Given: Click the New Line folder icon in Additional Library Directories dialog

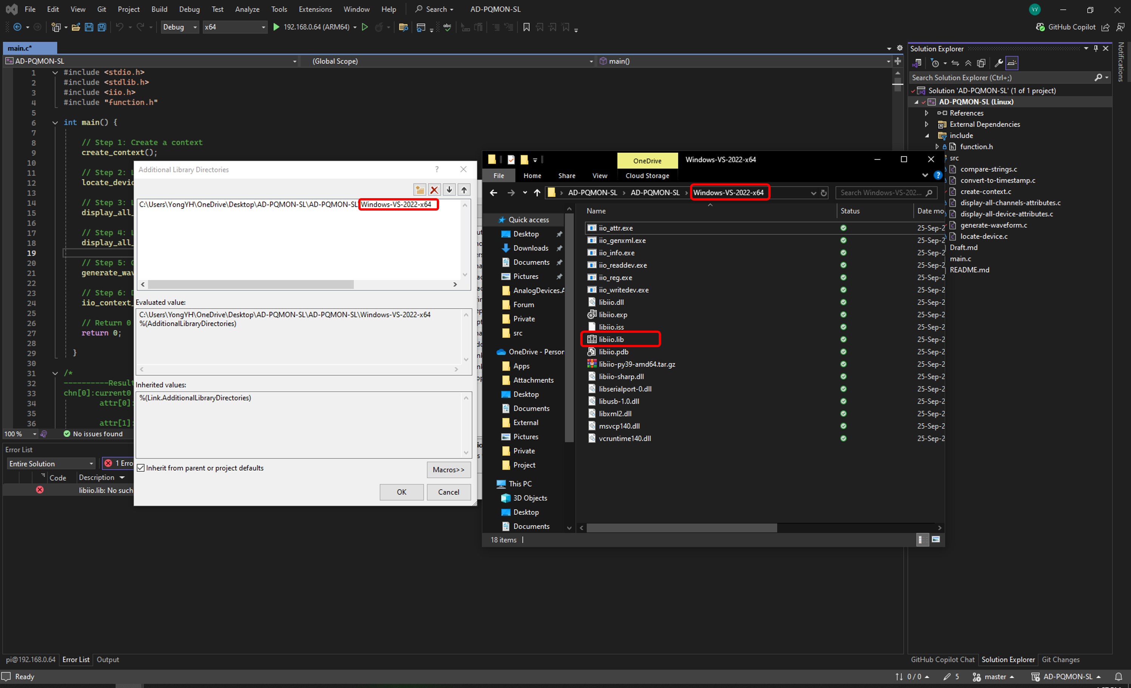Looking at the screenshot, I should pos(419,189).
